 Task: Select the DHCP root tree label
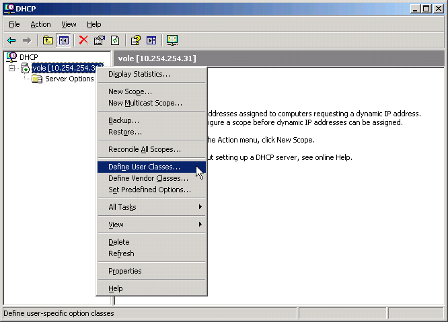(28, 57)
